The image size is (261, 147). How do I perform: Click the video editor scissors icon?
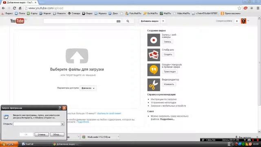point(154,85)
